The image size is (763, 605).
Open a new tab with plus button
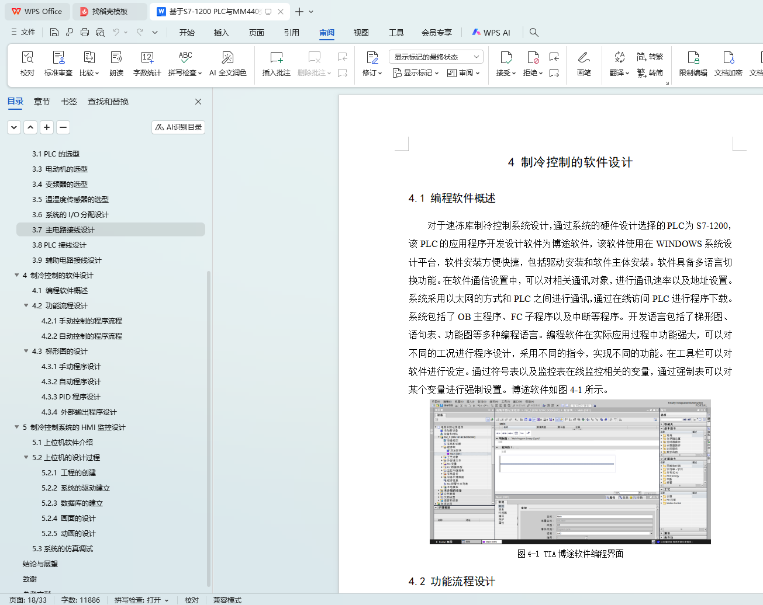click(299, 11)
